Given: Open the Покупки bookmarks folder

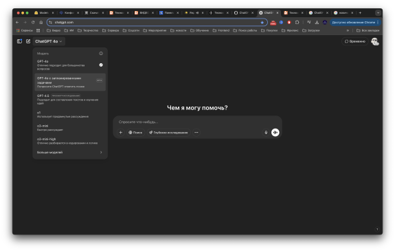Looking at the screenshot, I should click(269, 30).
